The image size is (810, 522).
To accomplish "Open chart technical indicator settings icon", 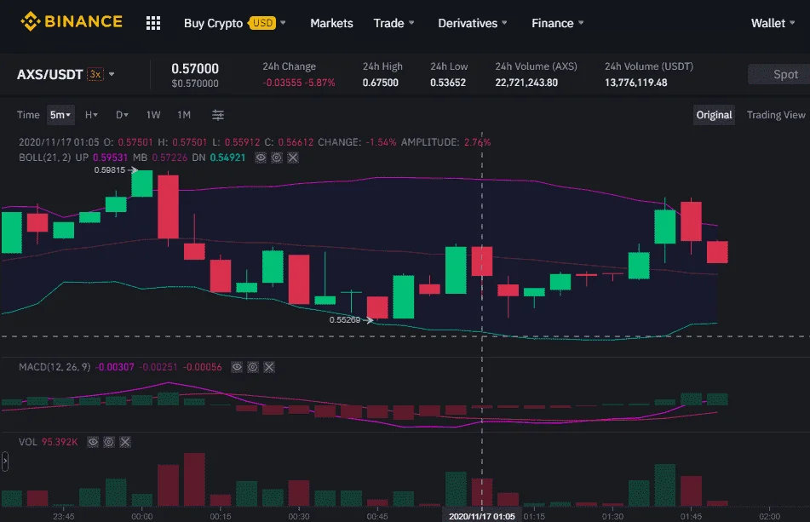I will [x=218, y=115].
